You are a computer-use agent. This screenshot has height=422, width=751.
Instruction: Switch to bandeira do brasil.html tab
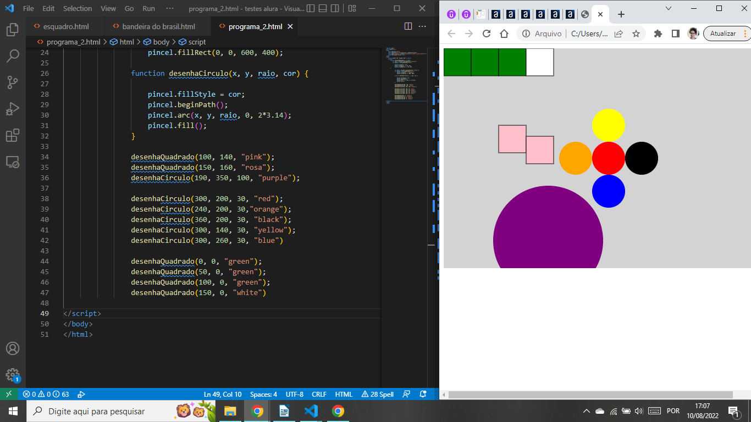158,26
